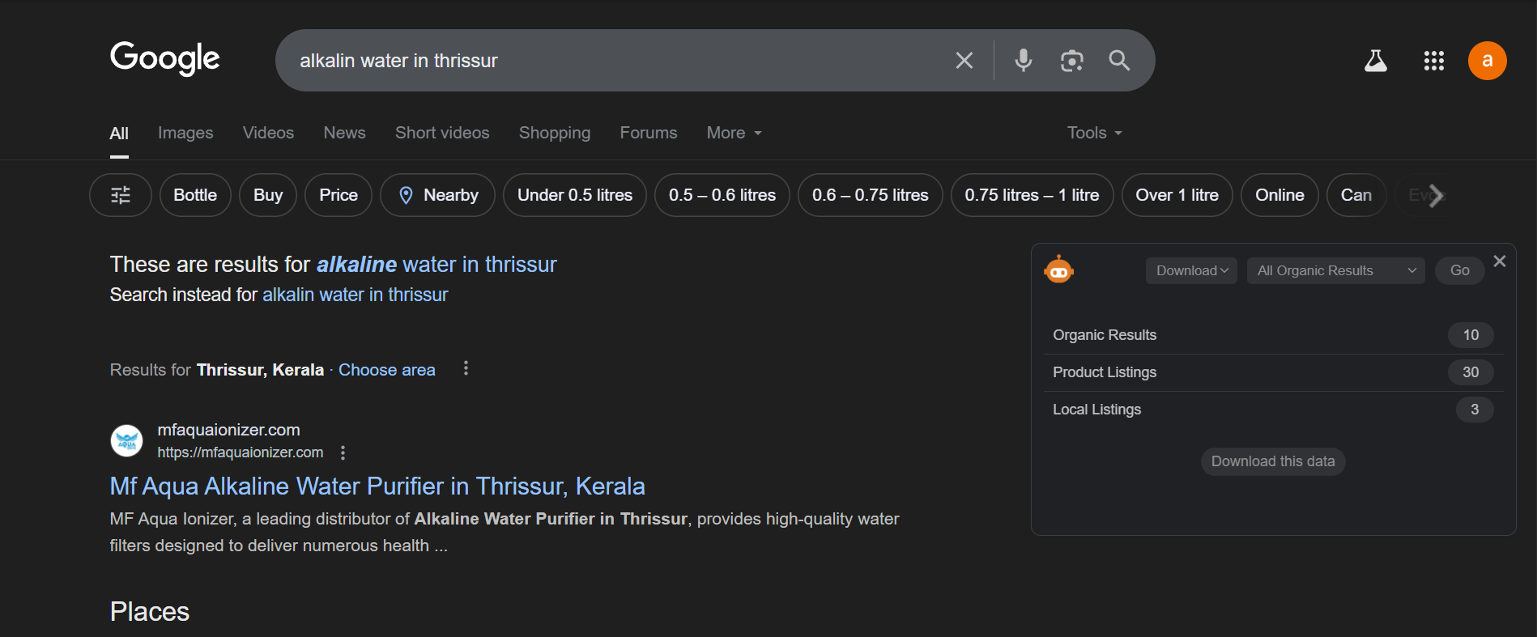Select 0.75 litres – 1 litre chip
This screenshot has width=1537, height=637.
click(x=1032, y=195)
